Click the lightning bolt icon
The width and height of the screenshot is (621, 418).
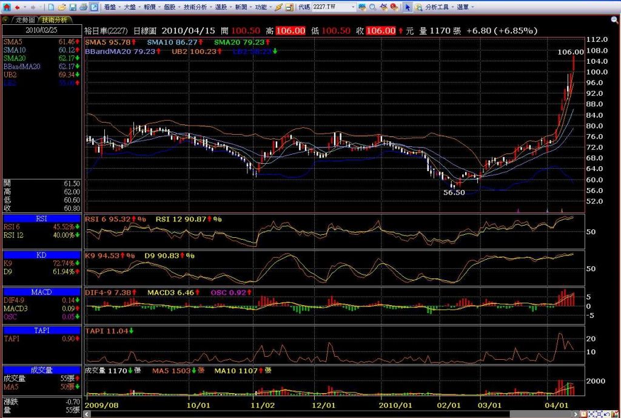tap(279, 7)
